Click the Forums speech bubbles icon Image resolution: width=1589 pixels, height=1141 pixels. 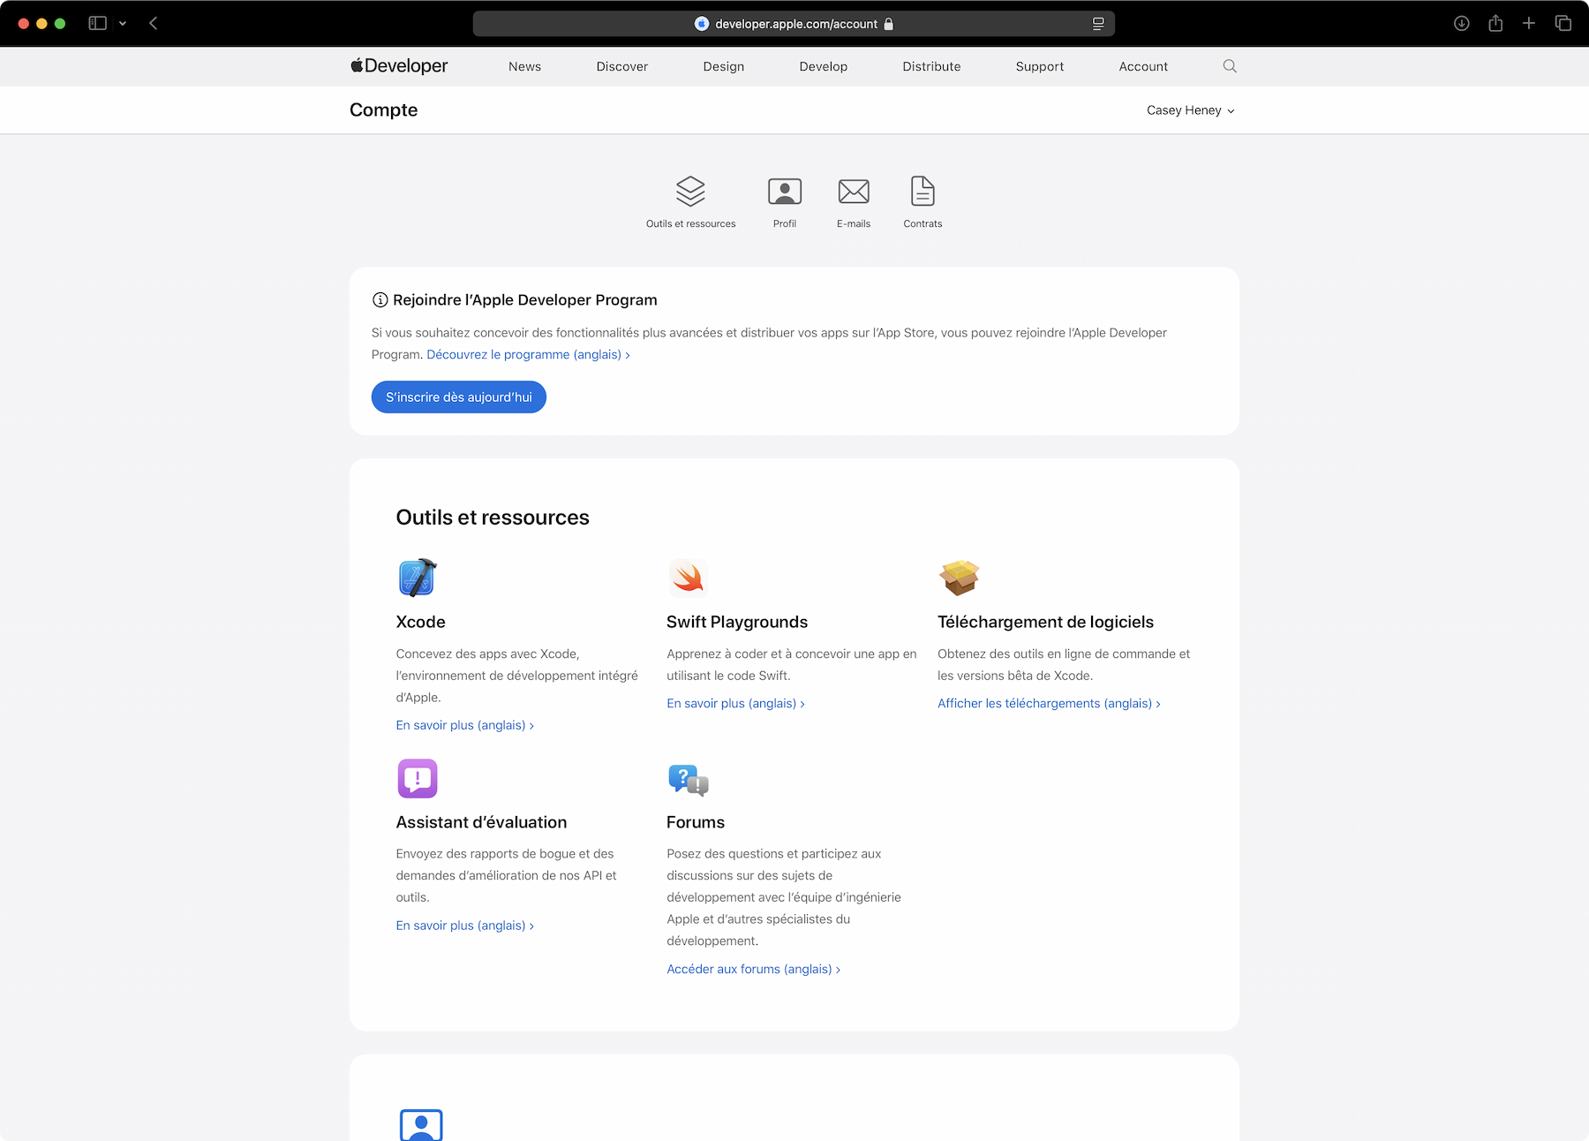pyautogui.click(x=689, y=780)
